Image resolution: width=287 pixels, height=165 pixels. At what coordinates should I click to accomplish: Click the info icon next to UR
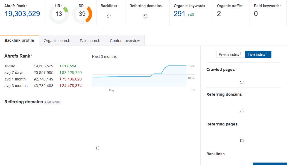point(61,5)
